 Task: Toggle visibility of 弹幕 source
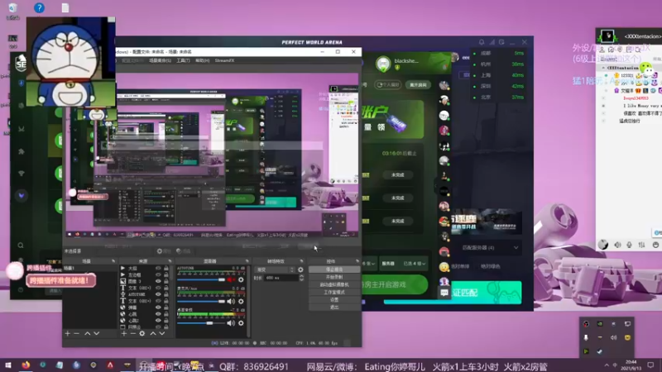point(158,308)
